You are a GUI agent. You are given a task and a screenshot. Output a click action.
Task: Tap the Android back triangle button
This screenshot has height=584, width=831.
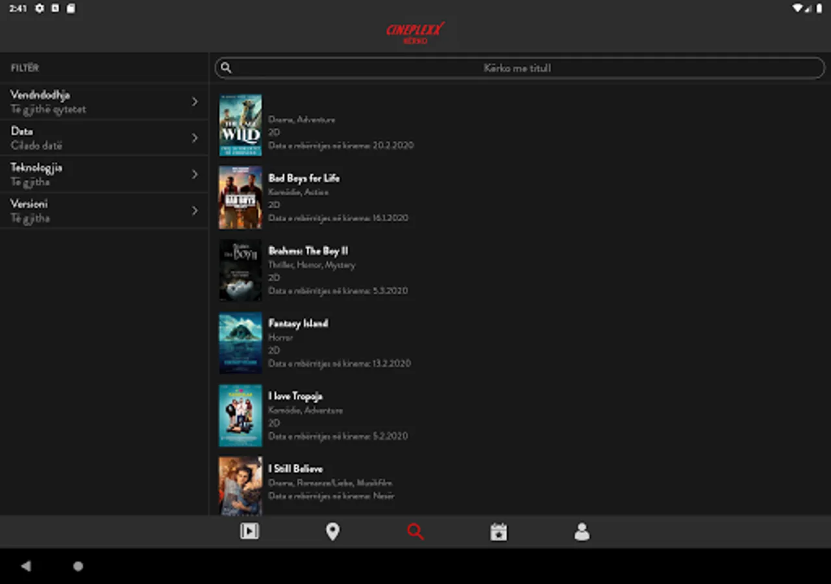(26, 566)
